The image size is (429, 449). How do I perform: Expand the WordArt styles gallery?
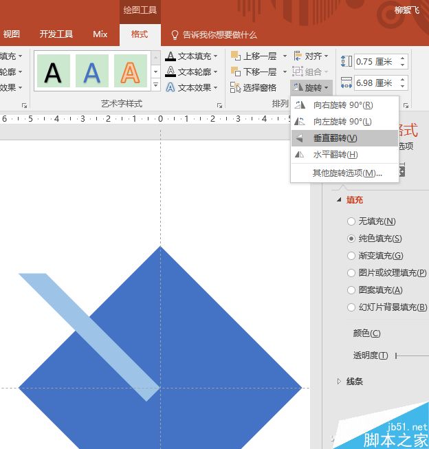point(156,85)
